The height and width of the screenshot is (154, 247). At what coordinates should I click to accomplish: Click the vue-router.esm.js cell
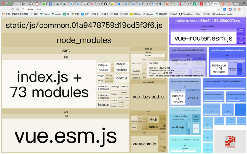[203, 38]
